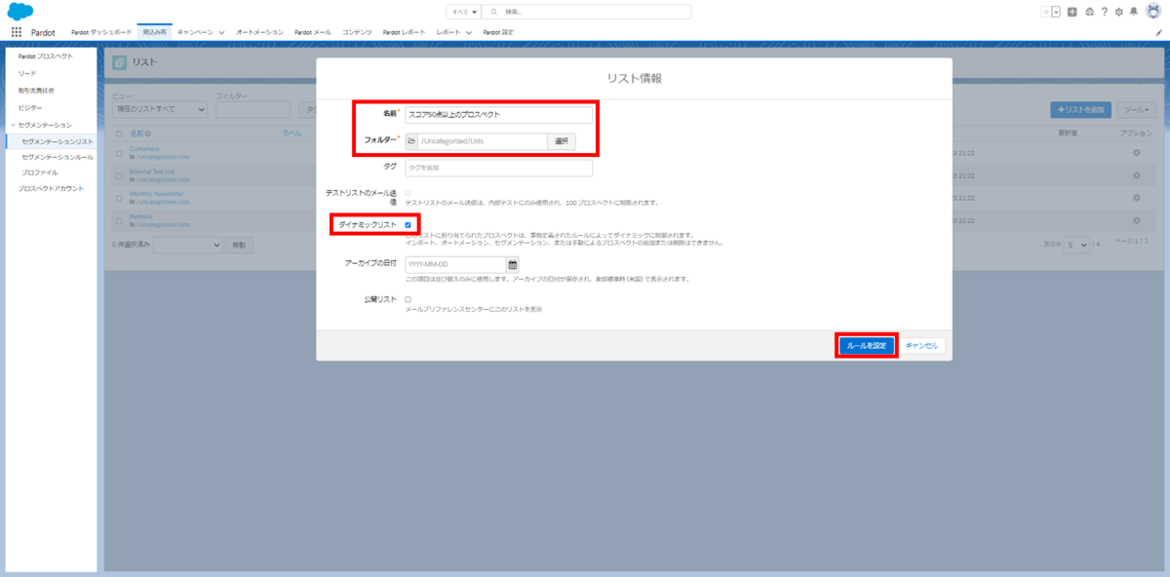
Task: Open the global actions plus icon
Action: (1072, 12)
